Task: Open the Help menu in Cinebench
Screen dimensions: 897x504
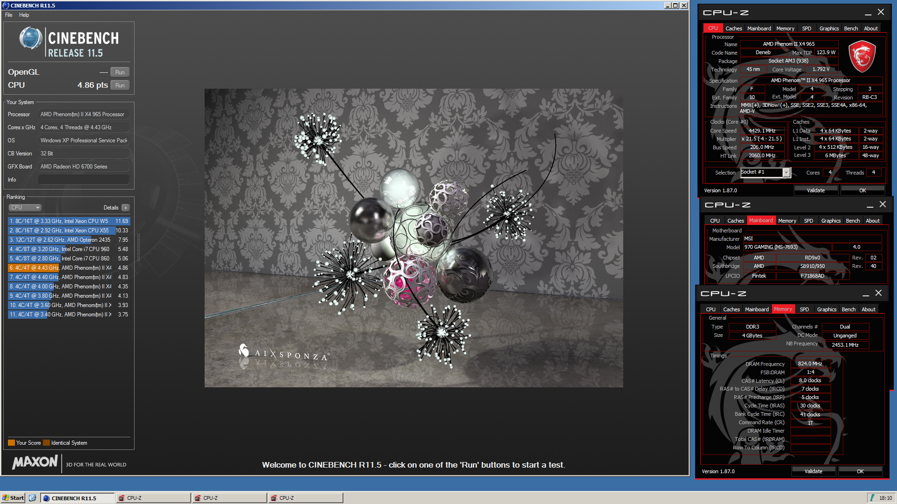Action: point(24,15)
